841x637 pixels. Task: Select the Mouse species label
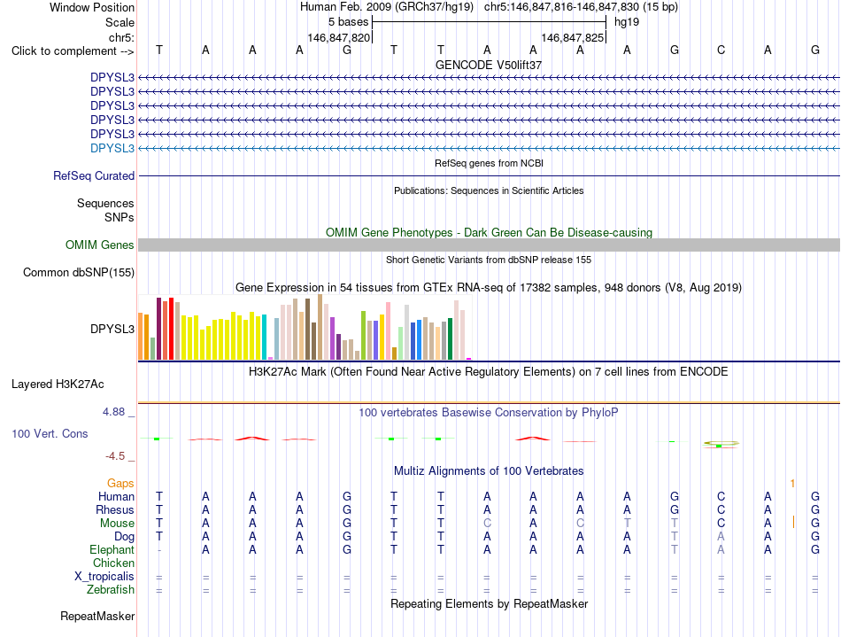[x=117, y=524]
